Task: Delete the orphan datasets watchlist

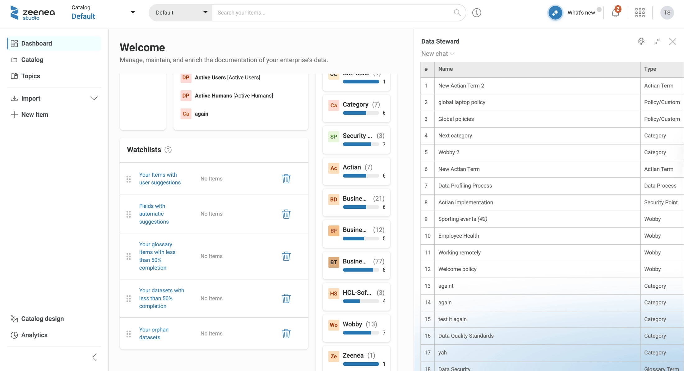Action: point(286,333)
